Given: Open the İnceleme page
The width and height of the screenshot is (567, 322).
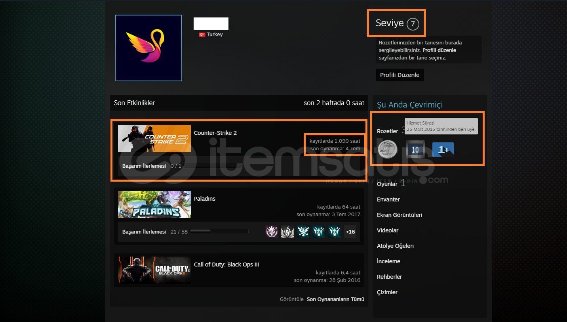Looking at the screenshot, I should pyautogui.click(x=388, y=261).
